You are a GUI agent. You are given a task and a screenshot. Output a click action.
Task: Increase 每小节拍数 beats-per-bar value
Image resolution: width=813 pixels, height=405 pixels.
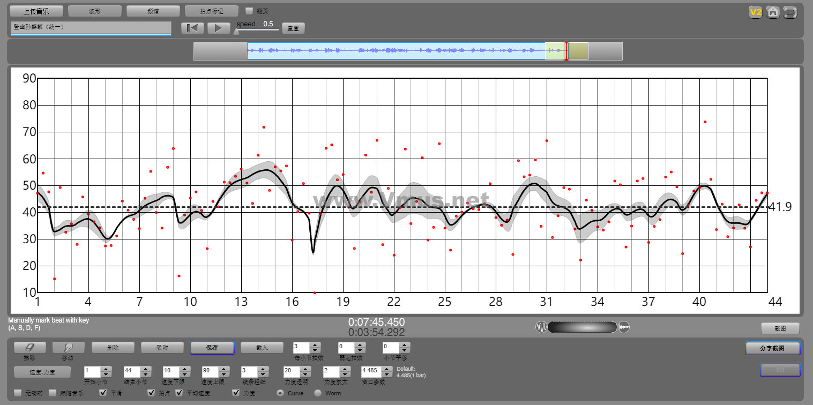click(315, 345)
